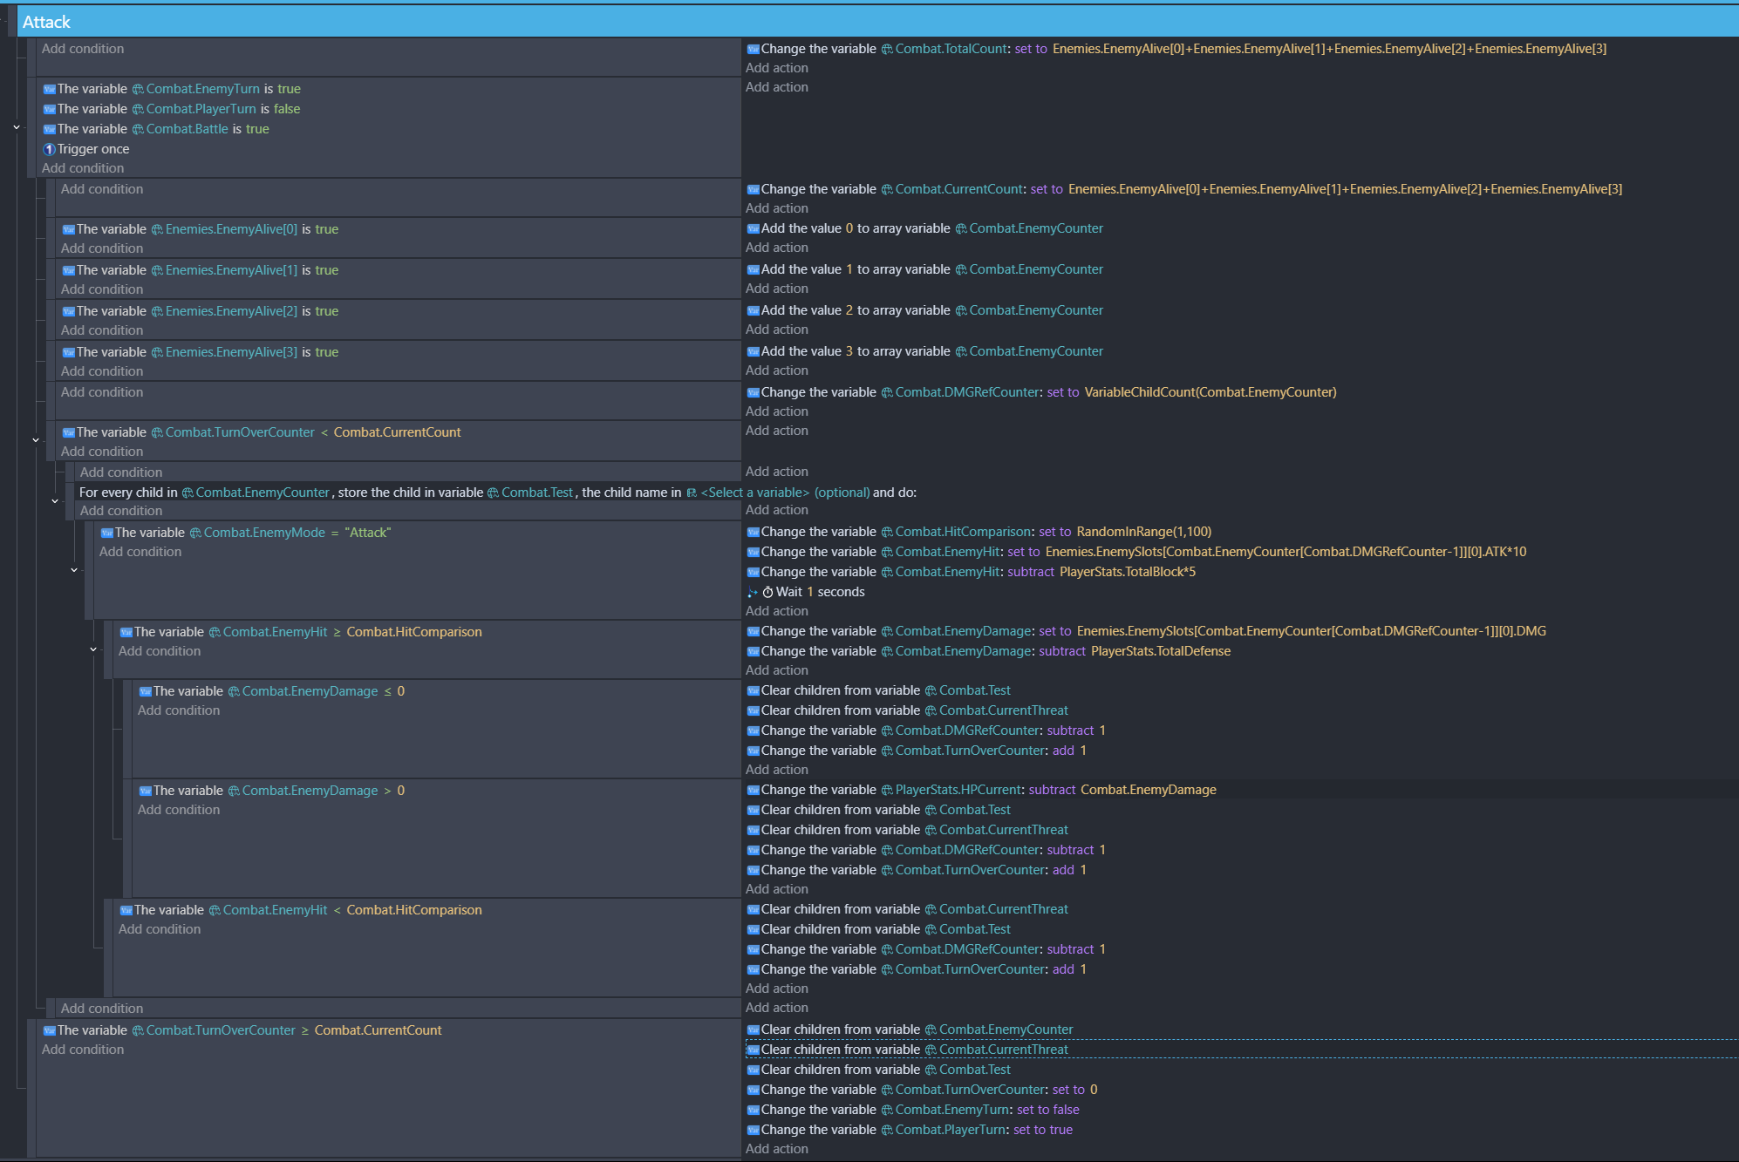The width and height of the screenshot is (1739, 1162).
Task: Collapse the EnemyHit ≥ HitComparison event chevron
Action: pyautogui.click(x=93, y=649)
